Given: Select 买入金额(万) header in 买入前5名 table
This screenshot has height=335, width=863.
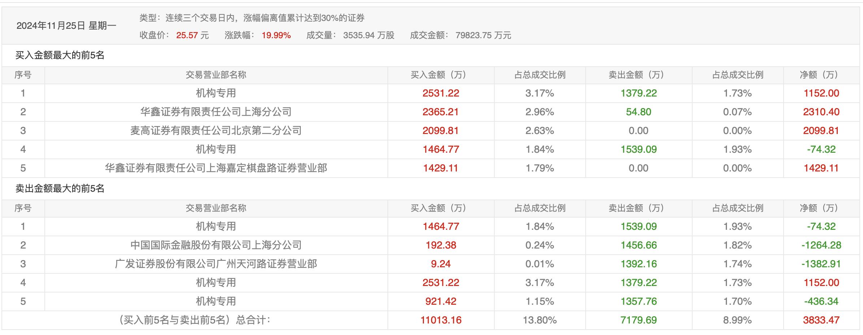Looking at the screenshot, I should (441, 75).
